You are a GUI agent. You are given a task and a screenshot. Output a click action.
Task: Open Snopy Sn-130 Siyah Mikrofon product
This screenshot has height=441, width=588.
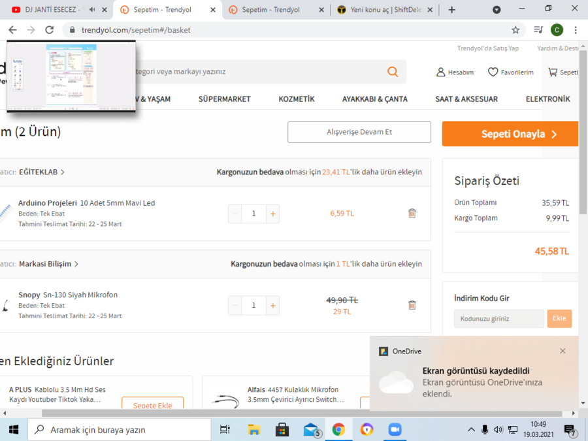(68, 295)
